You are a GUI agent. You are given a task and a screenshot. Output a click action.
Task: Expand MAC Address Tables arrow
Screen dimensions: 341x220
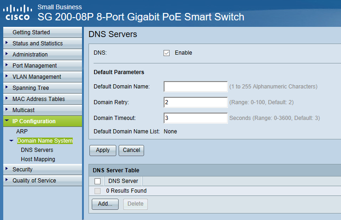(6, 98)
